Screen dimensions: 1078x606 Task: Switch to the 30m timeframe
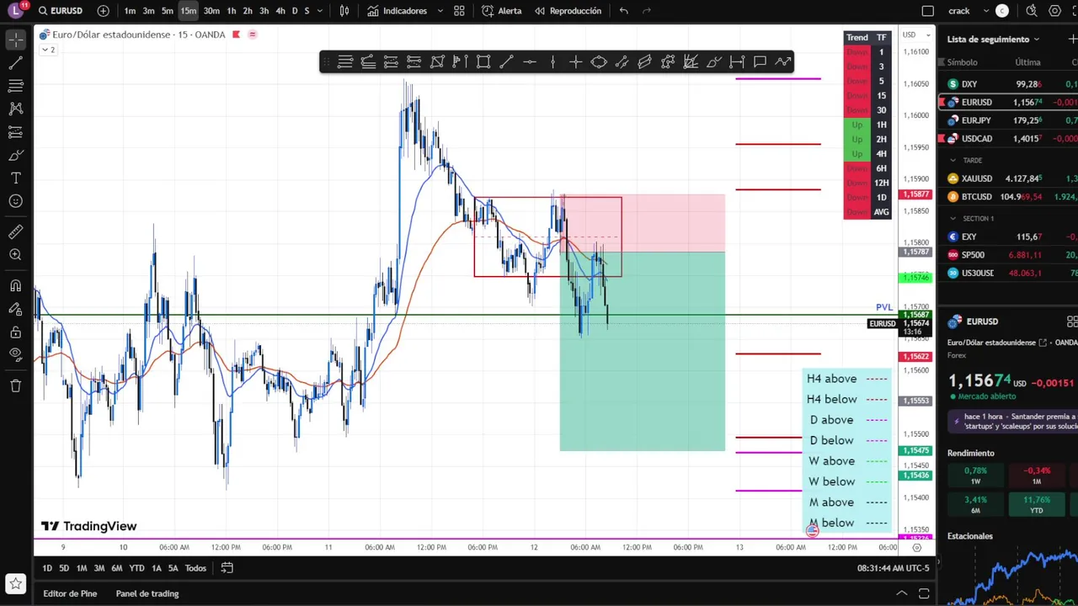click(x=211, y=11)
